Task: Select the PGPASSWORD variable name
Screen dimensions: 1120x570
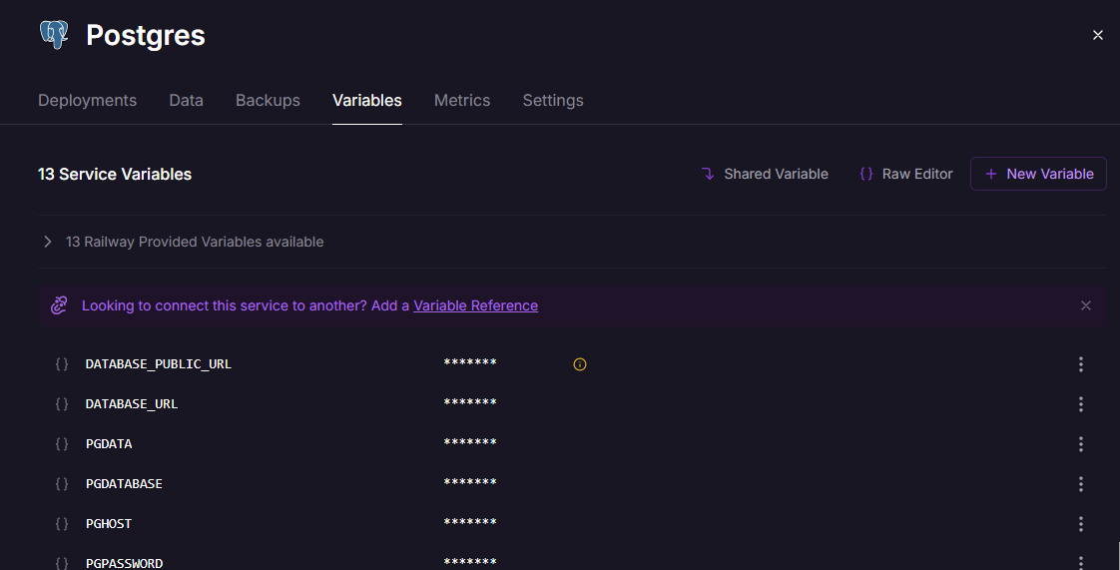Action: pos(125,563)
